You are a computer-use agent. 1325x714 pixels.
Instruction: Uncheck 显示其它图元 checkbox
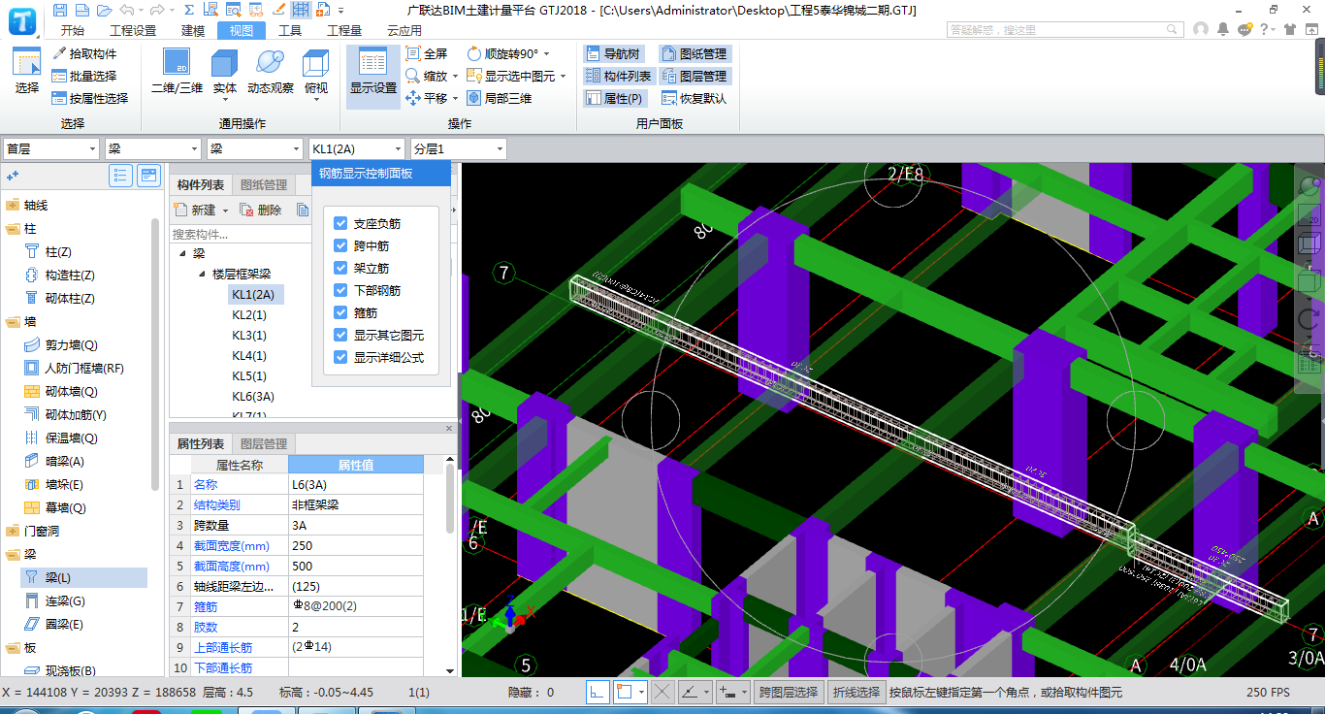click(x=340, y=335)
